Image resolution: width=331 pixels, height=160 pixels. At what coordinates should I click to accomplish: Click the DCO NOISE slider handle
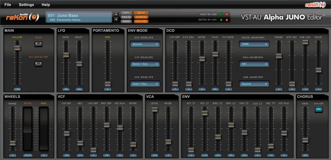coord(318,70)
